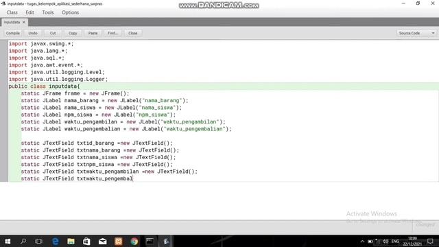Click 'public class inputdata{' line
Viewport: 439px width, 247px height.
(x=44, y=86)
